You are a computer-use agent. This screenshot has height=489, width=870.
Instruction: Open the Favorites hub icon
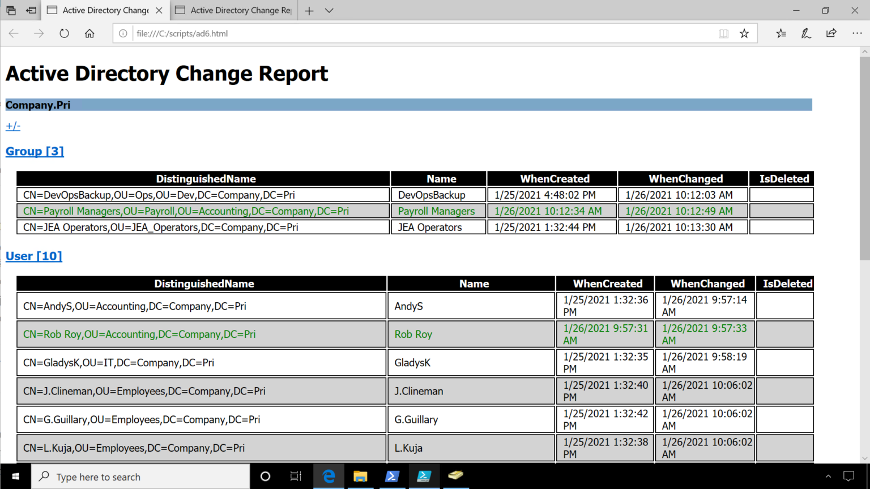coord(781,33)
